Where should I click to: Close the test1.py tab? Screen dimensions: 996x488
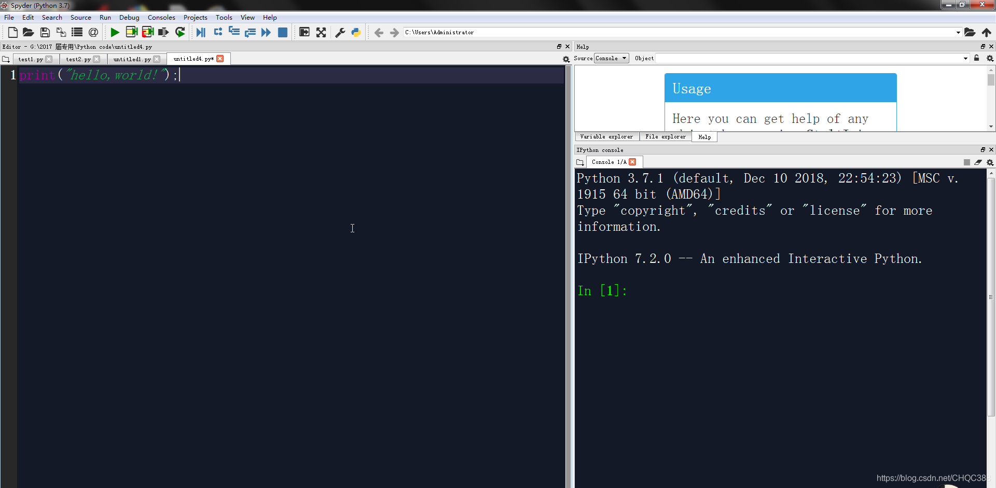coord(49,59)
